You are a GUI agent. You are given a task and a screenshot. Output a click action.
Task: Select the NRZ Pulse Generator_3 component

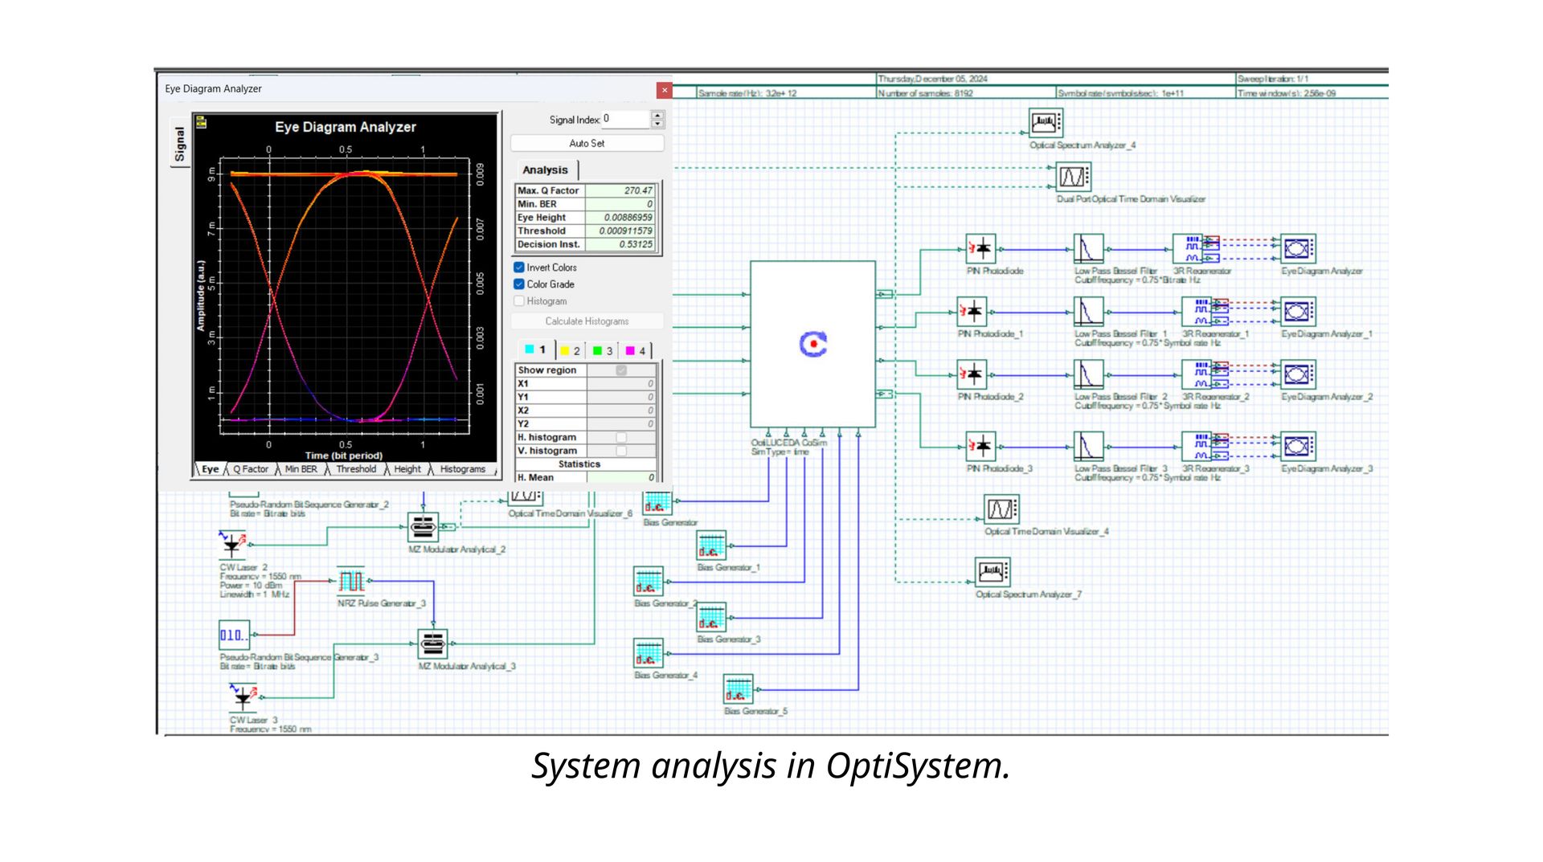(x=351, y=581)
